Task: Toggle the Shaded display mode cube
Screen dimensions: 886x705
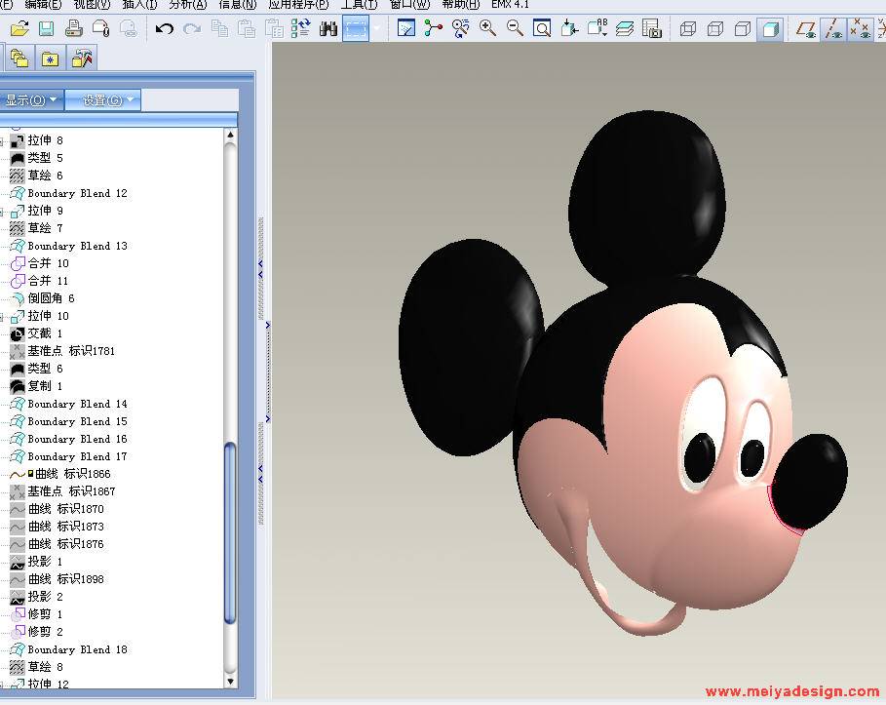Action: pos(770,29)
